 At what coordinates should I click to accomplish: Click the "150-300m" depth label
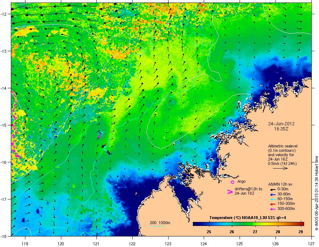click(x=286, y=203)
